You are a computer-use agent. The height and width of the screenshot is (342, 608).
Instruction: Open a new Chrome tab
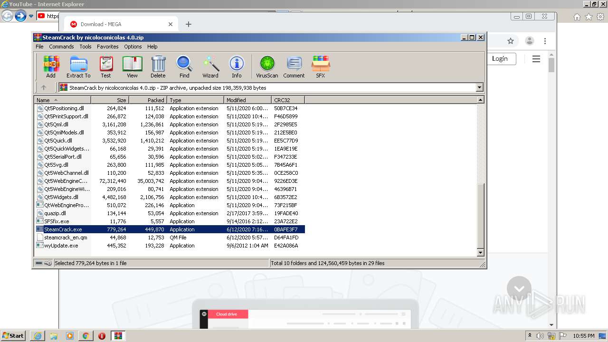[189, 24]
